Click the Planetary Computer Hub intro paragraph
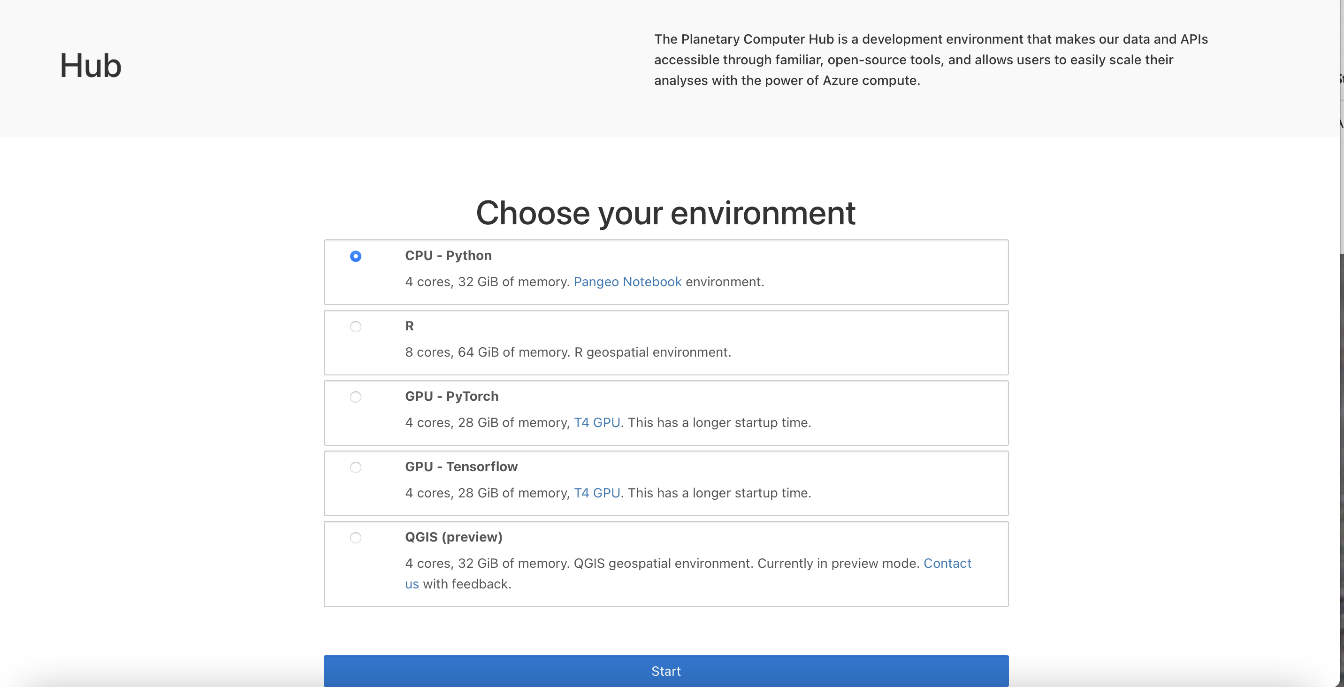Image resolution: width=1344 pixels, height=687 pixels. click(x=930, y=60)
